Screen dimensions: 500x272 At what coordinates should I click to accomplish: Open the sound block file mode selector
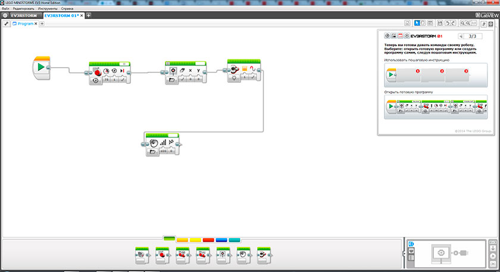pos(152,152)
